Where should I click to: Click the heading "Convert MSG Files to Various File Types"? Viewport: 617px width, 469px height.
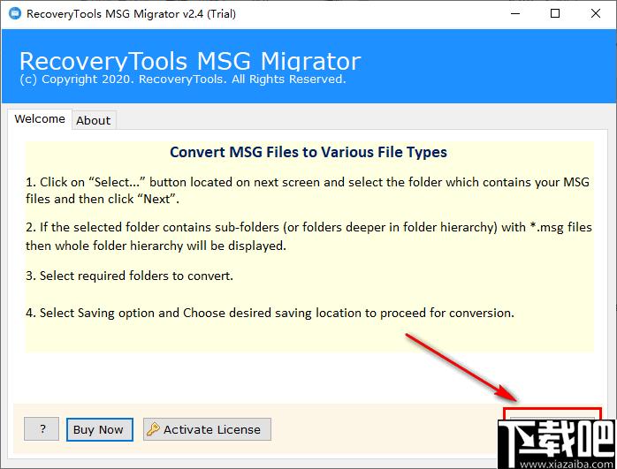coord(308,152)
